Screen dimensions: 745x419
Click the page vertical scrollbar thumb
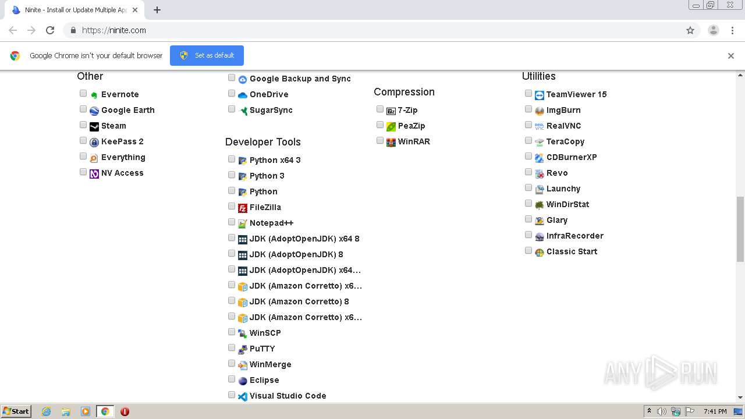click(740, 229)
